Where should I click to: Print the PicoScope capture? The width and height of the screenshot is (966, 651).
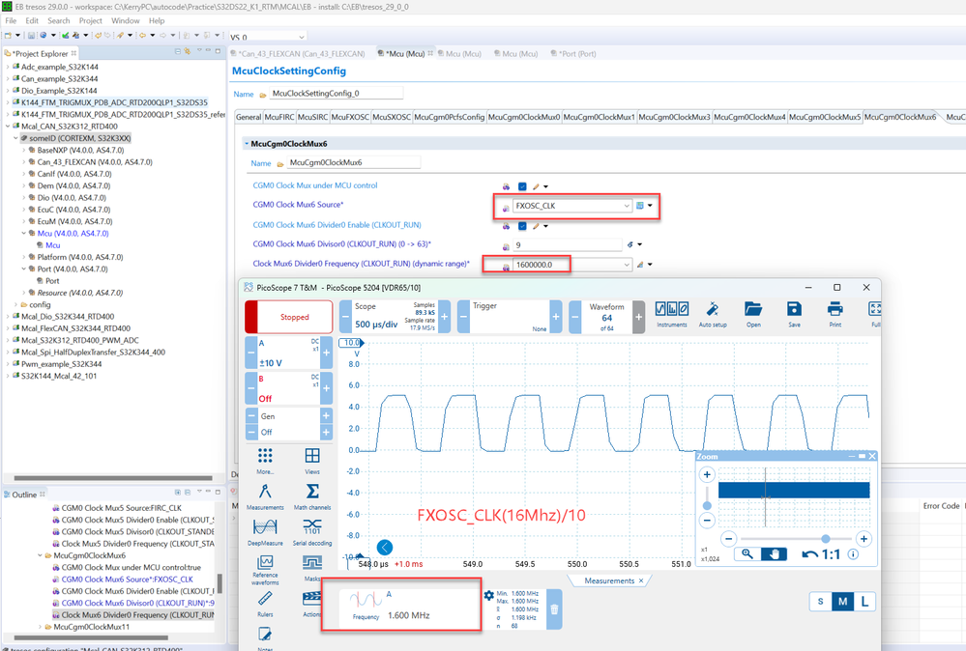[x=834, y=313]
